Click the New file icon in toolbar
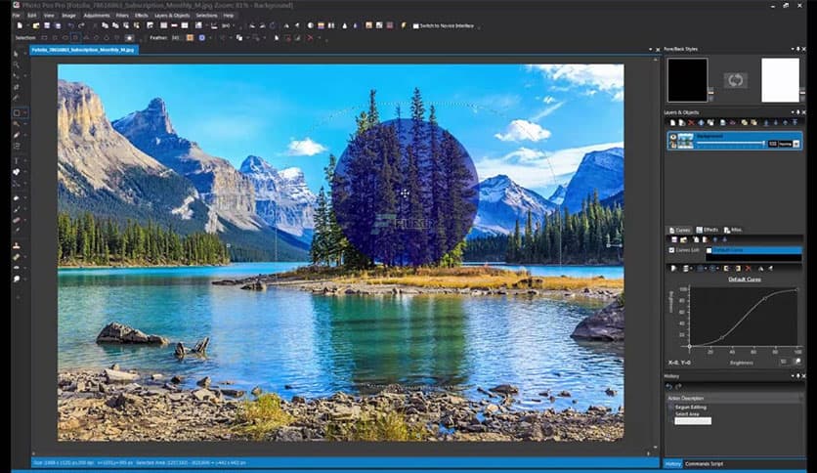Image resolution: width=817 pixels, height=473 pixels. tap(20, 25)
